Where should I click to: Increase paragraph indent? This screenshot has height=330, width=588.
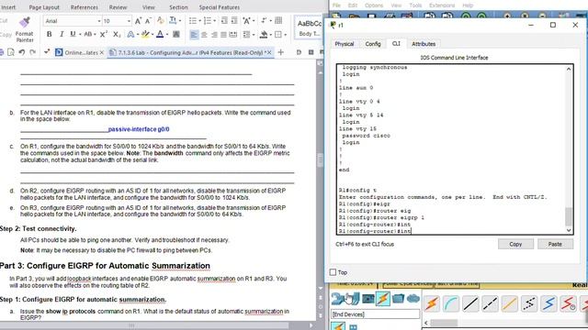point(234,20)
